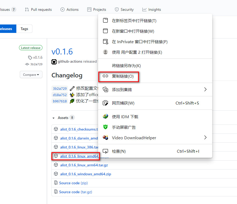
Task: Click package icon beside windows_amd64 asset
Action: pos(56,174)
